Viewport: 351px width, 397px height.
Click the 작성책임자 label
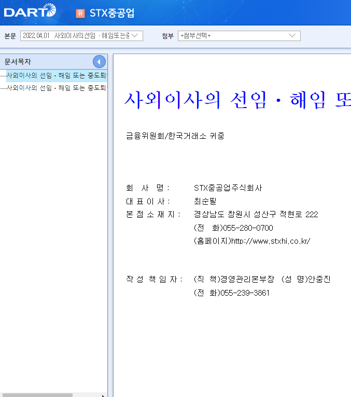point(154,279)
